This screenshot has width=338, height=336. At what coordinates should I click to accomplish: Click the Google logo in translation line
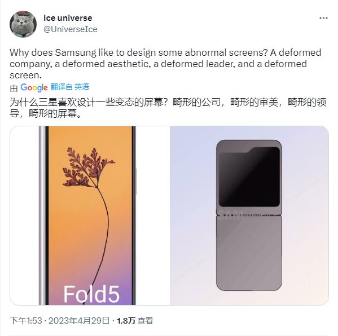coord(34,87)
